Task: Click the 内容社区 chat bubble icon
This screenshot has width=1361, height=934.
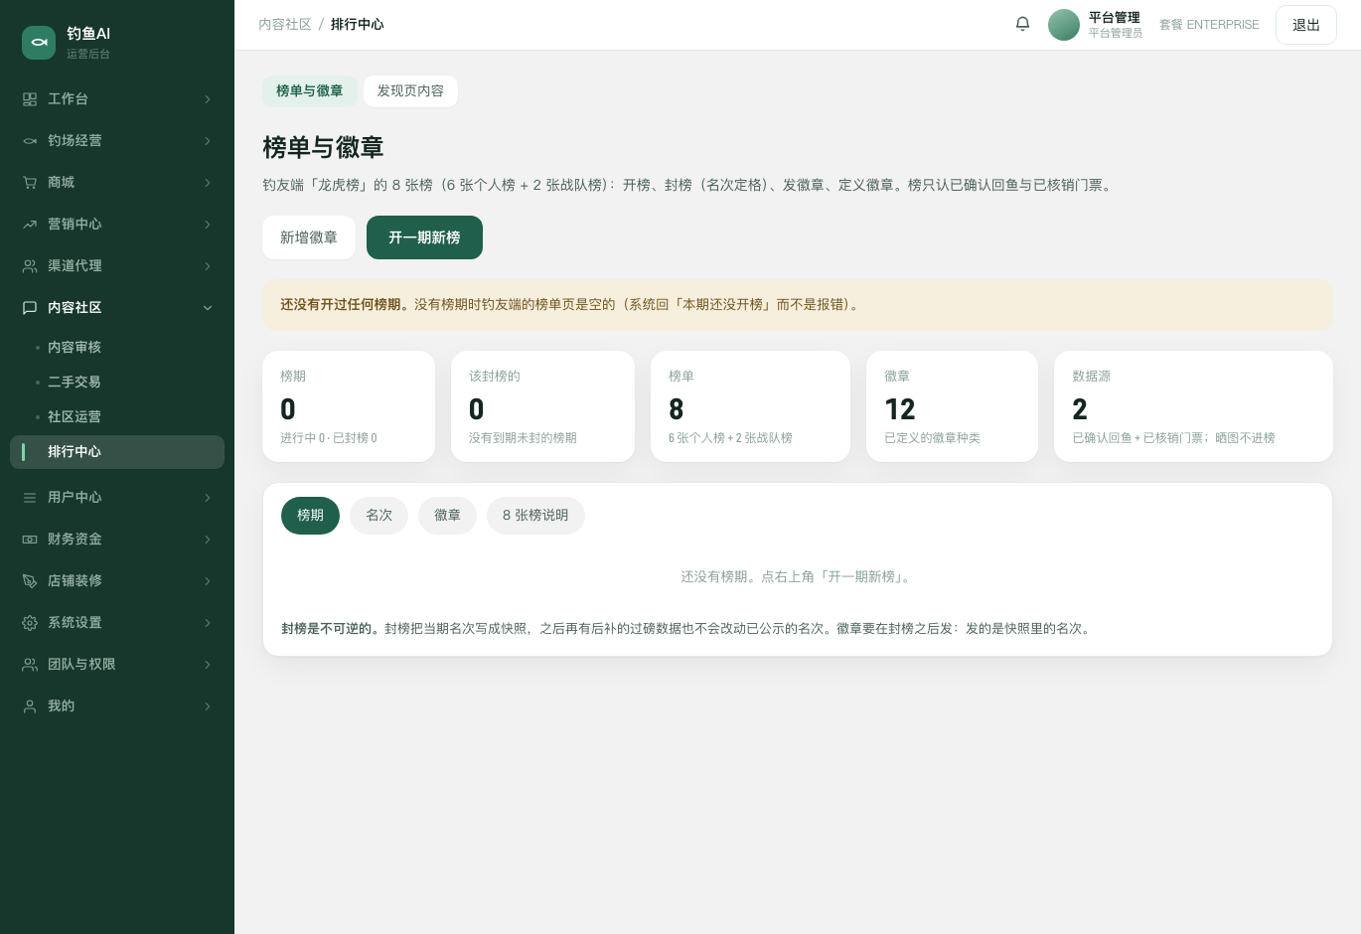Action: pos(30,308)
